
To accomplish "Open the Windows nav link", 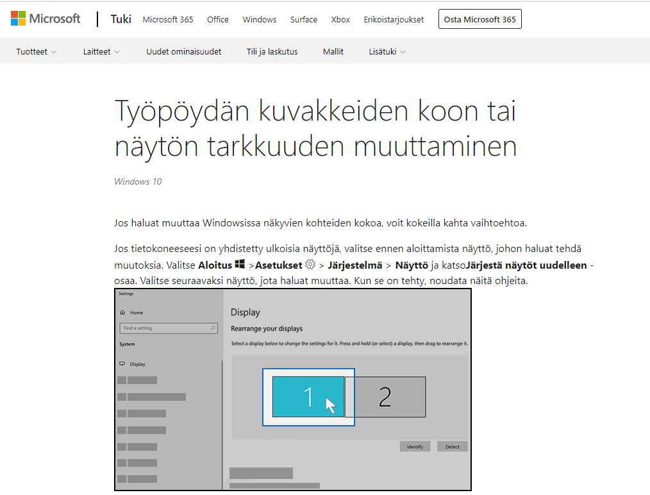I will coord(260,19).
